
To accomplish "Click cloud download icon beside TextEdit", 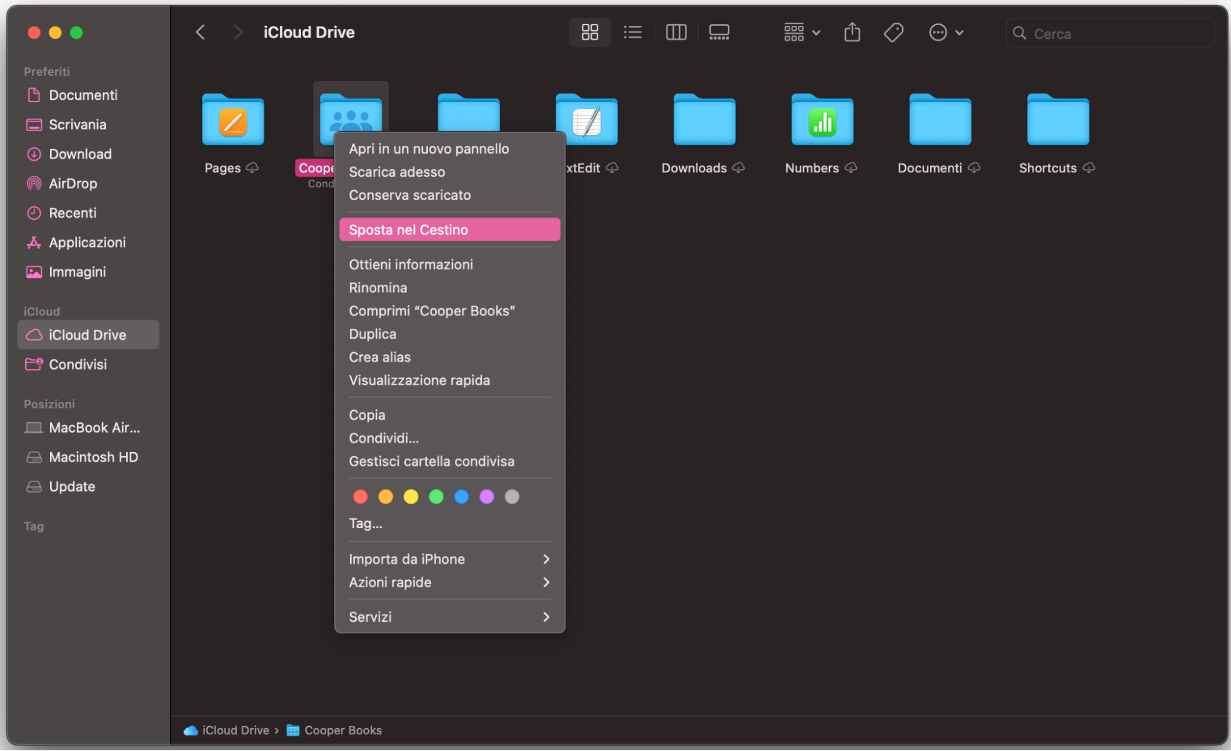I will point(611,168).
